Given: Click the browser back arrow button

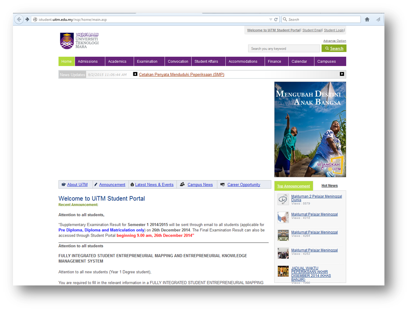Looking at the screenshot, I should [x=19, y=19].
